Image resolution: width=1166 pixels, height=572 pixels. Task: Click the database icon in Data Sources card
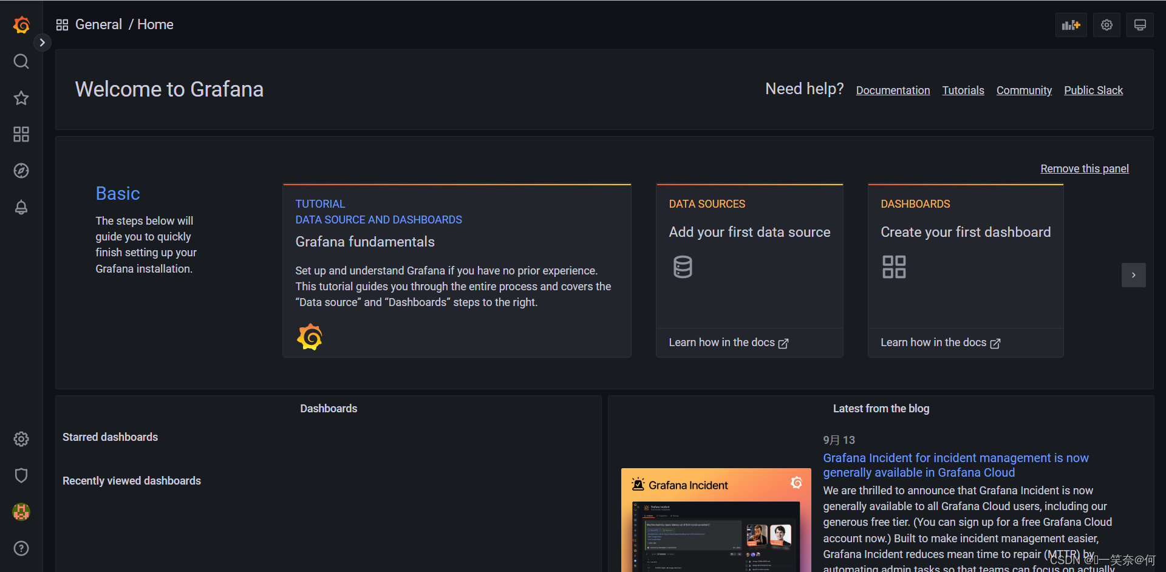[x=683, y=267]
